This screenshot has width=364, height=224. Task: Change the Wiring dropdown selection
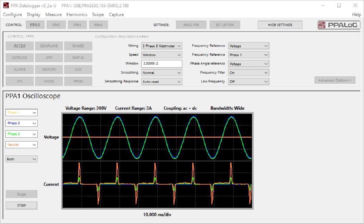point(162,46)
